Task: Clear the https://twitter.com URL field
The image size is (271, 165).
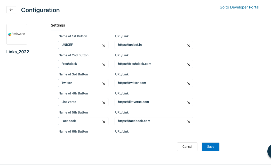Action: point(189,84)
